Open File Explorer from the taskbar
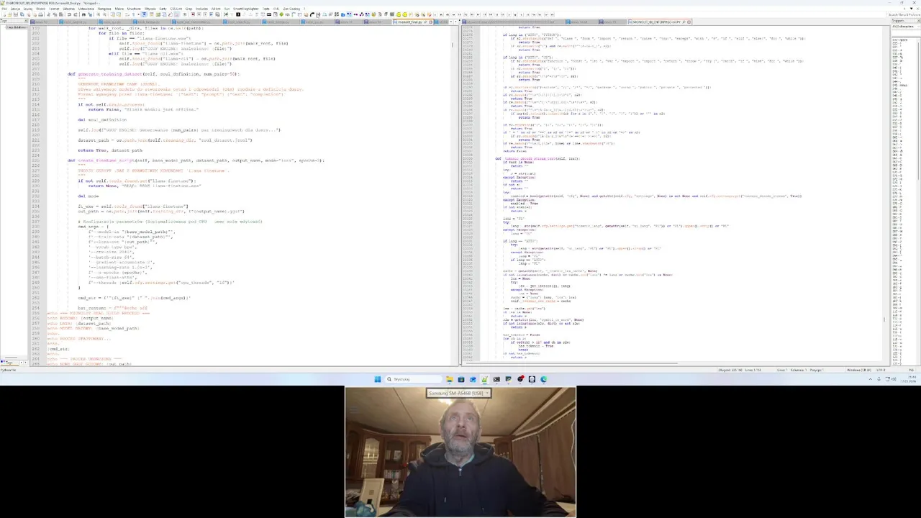This screenshot has width=921, height=518. point(450,379)
